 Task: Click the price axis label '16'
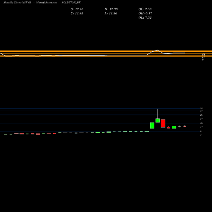click(201, 123)
